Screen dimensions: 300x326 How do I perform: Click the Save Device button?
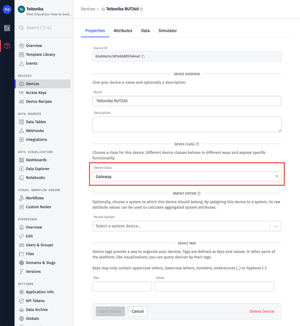tap(110, 311)
